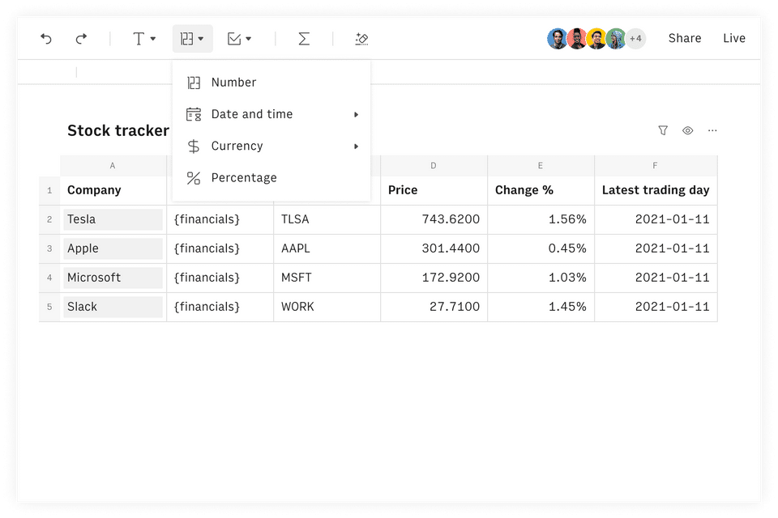Click the MSFT ticker cell

pyautogui.click(x=327, y=278)
